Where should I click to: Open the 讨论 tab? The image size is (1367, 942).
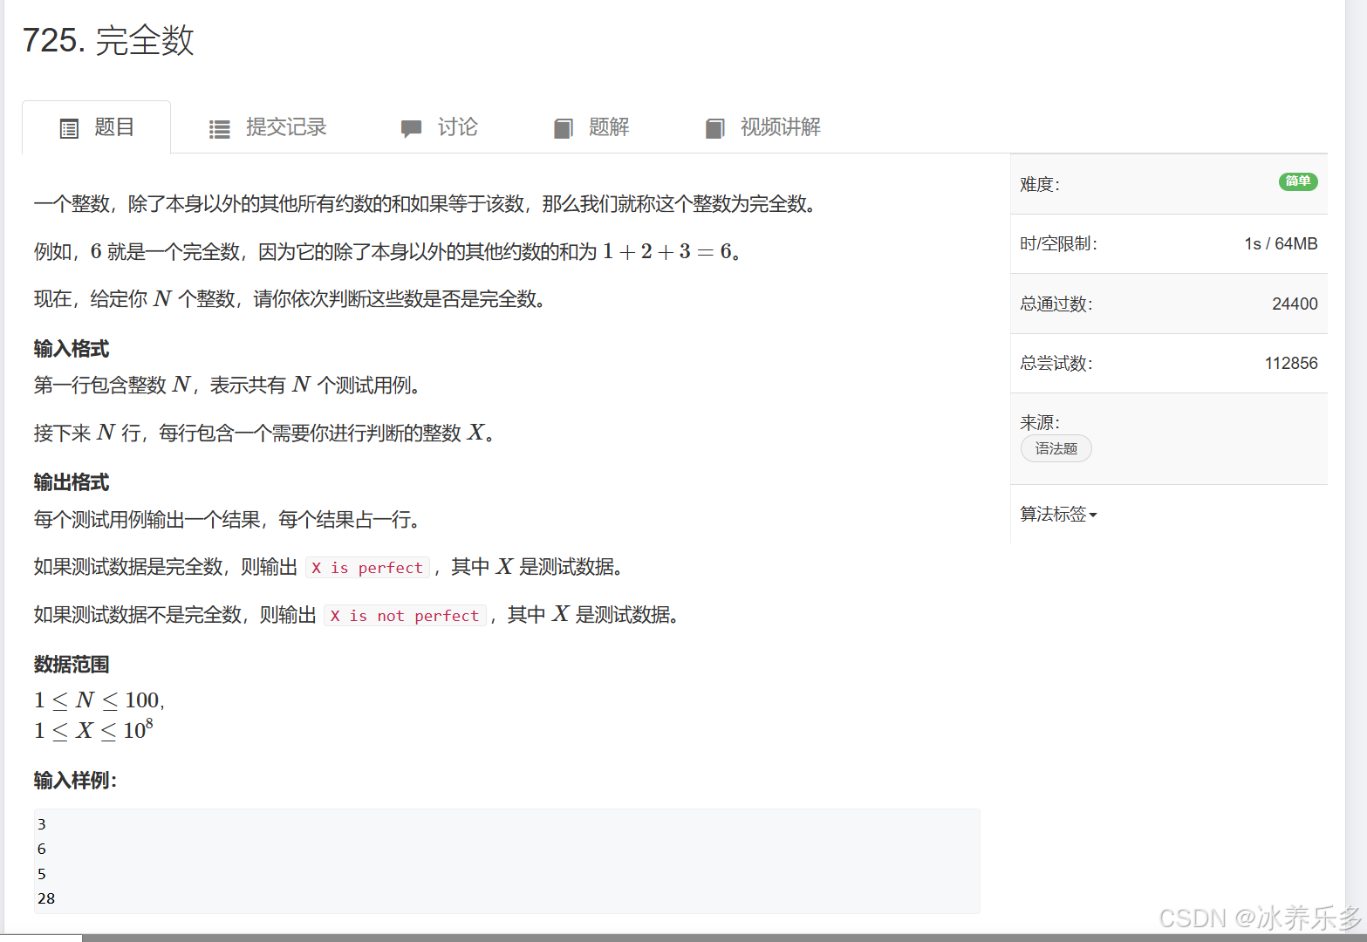pos(457,127)
